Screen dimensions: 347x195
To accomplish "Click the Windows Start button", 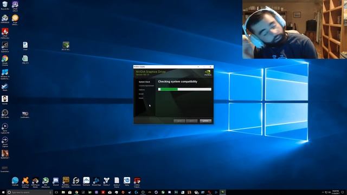I will pos(3,192).
